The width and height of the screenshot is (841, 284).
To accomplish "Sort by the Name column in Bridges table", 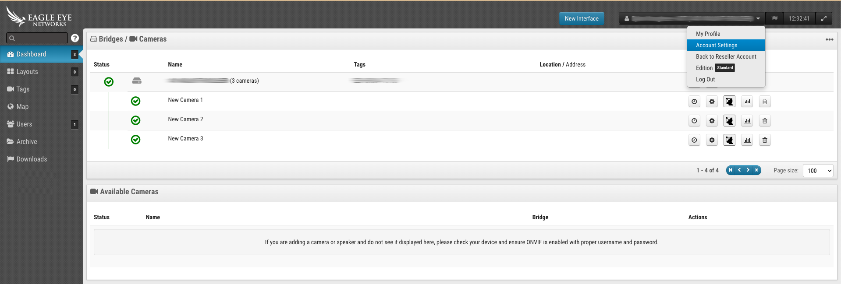I will [175, 64].
